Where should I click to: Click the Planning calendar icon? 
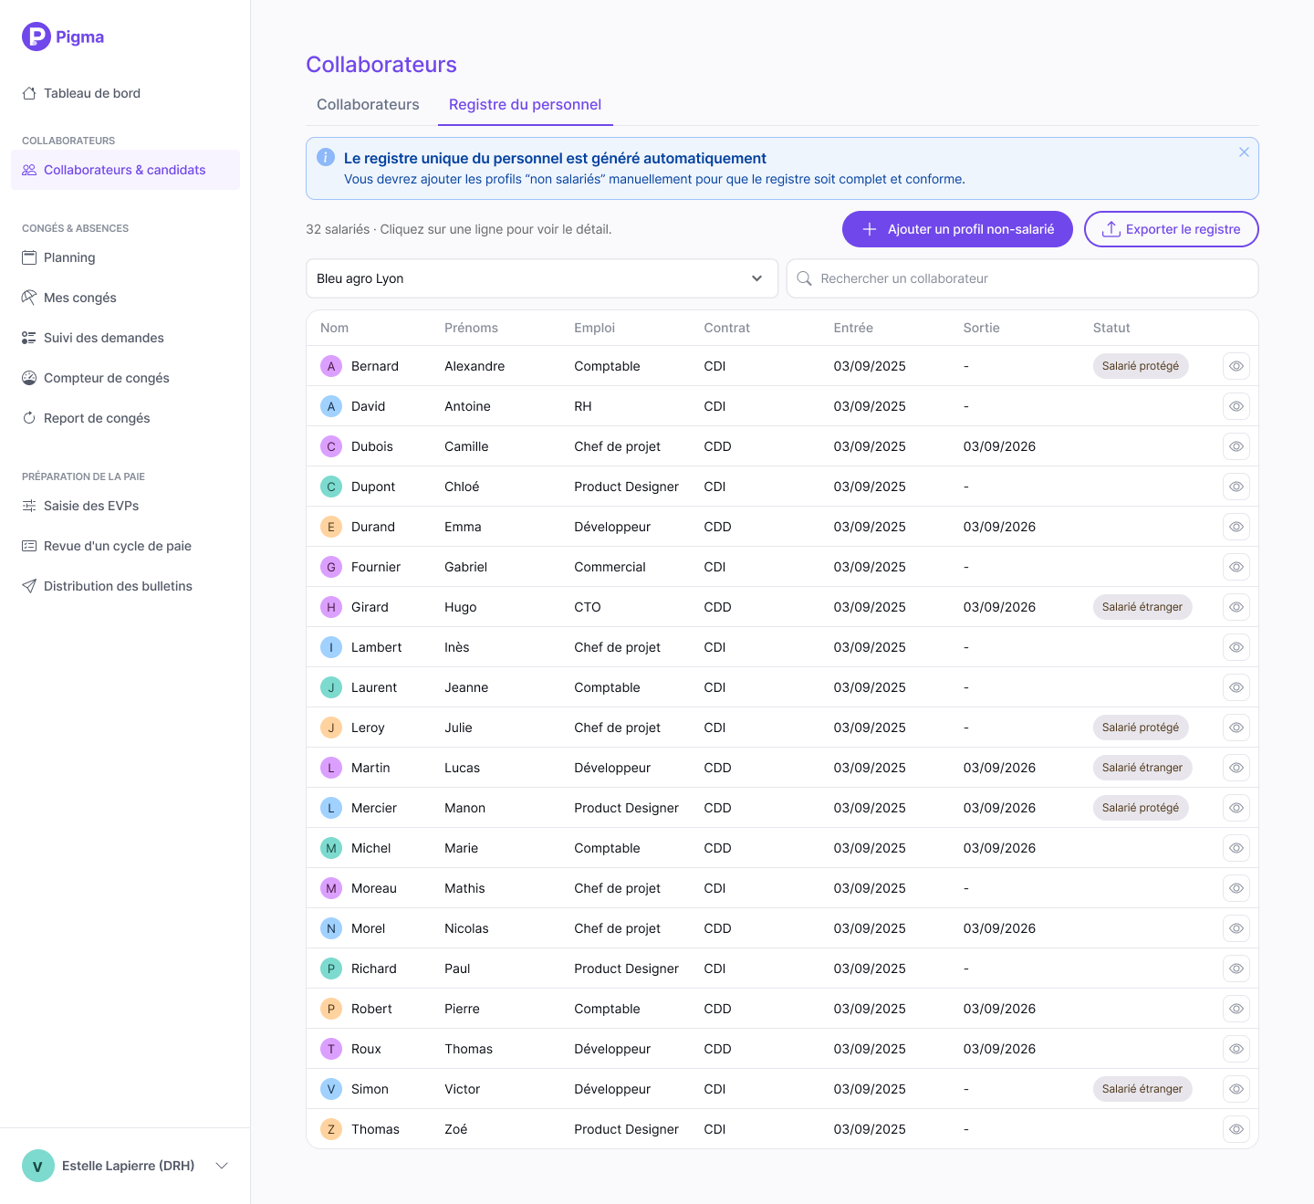29,257
